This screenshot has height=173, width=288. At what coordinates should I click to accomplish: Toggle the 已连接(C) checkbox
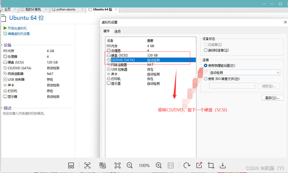[x=206, y=44]
